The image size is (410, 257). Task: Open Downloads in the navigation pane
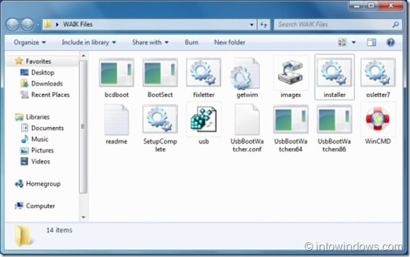coord(47,84)
